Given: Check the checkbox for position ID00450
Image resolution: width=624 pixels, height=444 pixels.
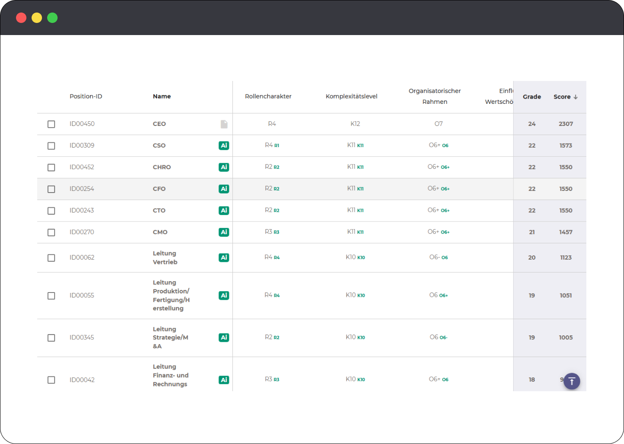Looking at the screenshot, I should 51,124.
